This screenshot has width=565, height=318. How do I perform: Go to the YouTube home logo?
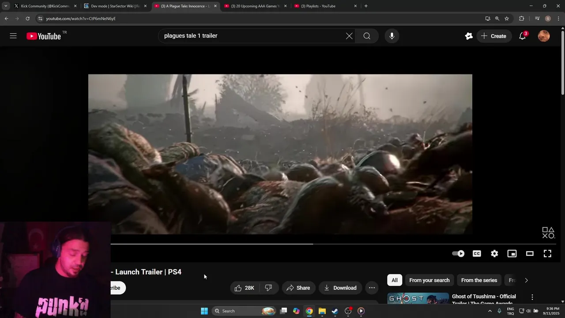click(44, 36)
